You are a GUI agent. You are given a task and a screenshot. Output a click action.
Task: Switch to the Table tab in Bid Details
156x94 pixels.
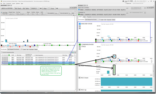tap(84, 17)
